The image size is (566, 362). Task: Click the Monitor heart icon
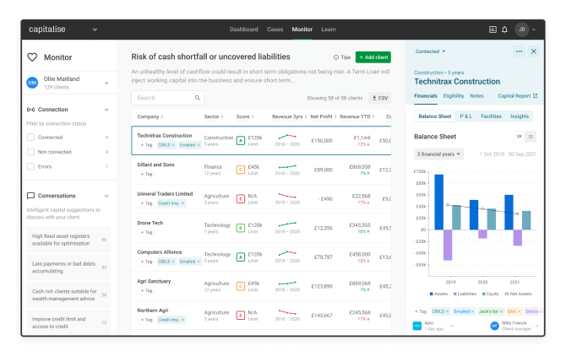[x=32, y=57]
